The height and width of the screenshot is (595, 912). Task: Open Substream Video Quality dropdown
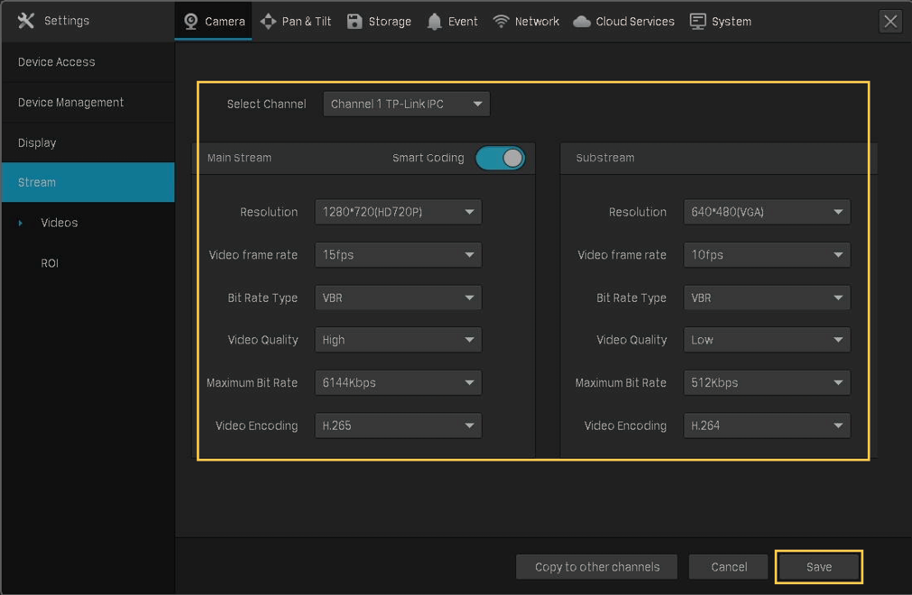click(767, 340)
